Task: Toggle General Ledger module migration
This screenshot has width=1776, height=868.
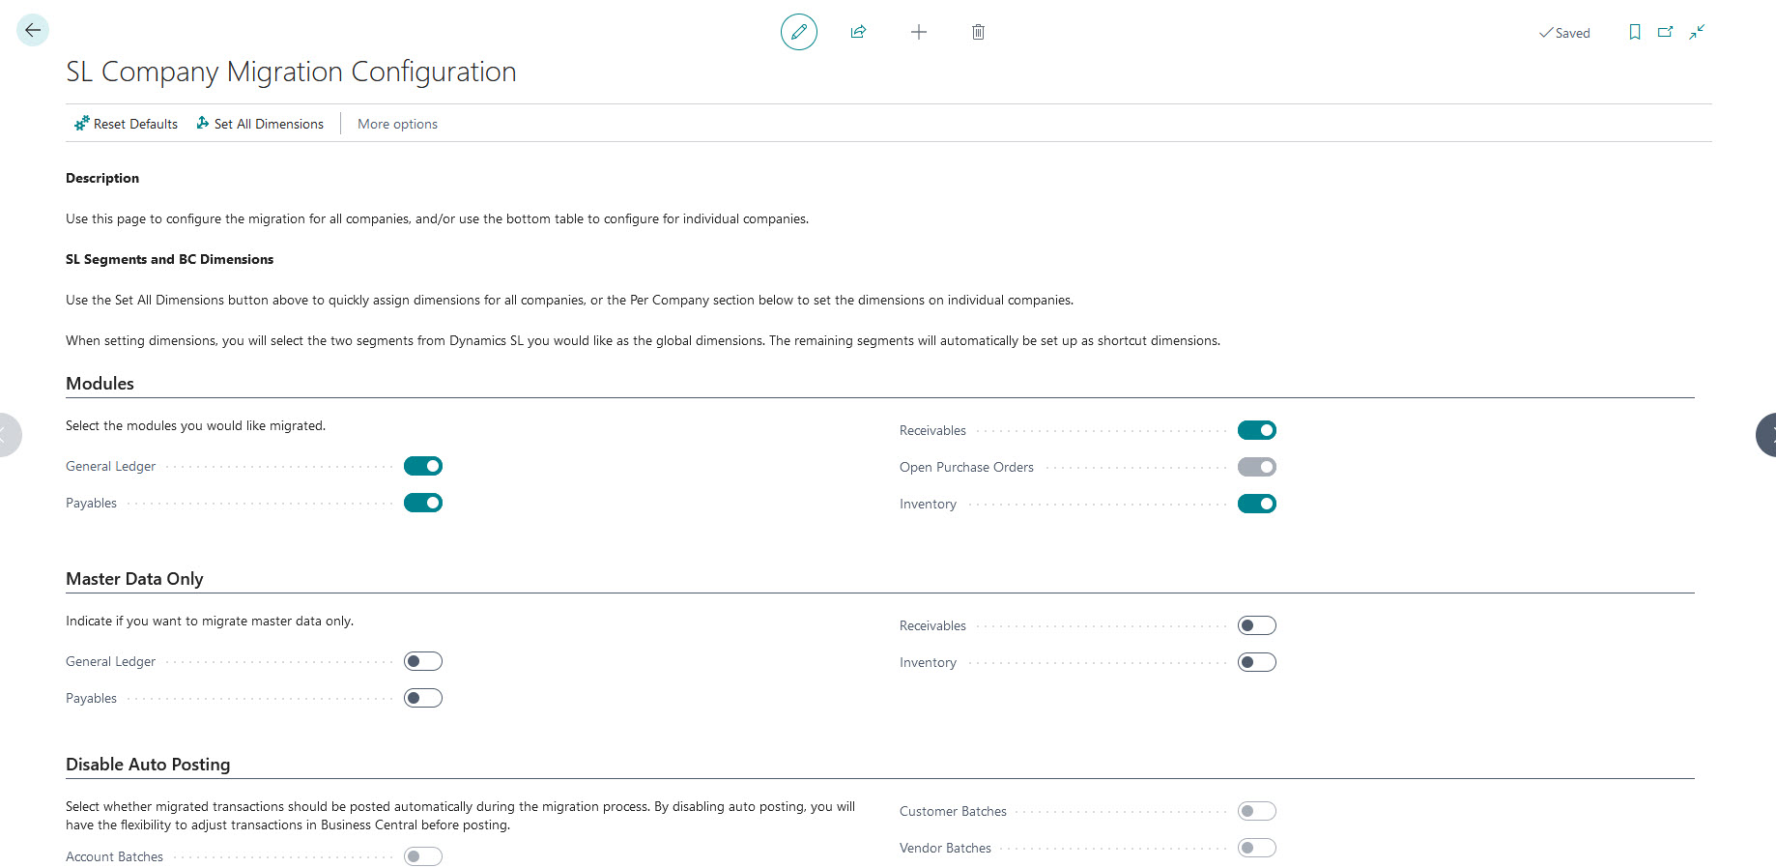Action: click(x=423, y=466)
